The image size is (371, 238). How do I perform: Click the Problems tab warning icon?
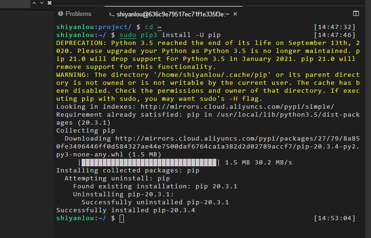pos(60,14)
